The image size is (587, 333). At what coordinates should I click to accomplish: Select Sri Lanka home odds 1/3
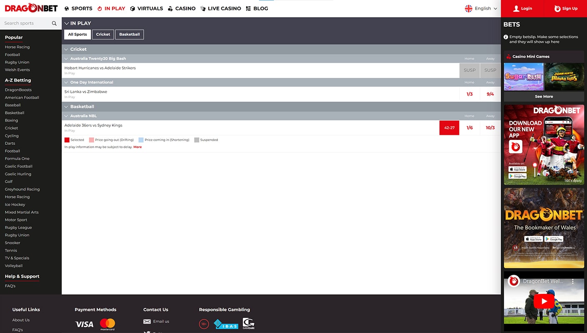[470, 94]
